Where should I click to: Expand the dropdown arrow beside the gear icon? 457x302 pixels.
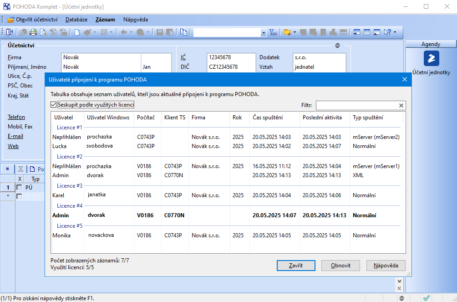coord(148,32)
